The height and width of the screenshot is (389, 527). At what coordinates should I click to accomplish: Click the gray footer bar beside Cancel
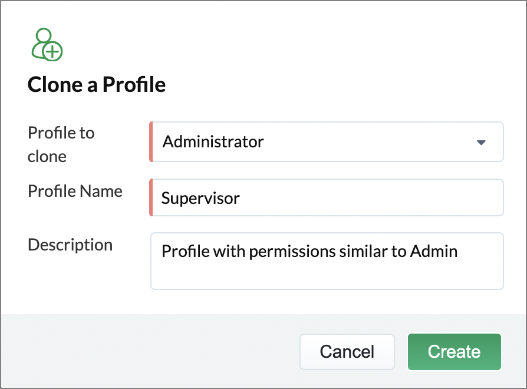151,351
